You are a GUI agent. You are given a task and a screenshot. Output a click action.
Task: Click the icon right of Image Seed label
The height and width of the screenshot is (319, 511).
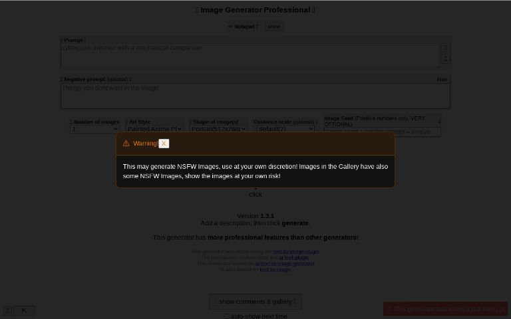(x=439, y=121)
